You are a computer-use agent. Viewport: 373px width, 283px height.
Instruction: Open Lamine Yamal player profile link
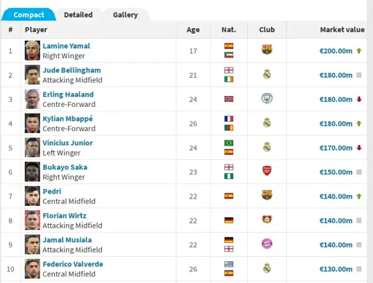click(66, 46)
